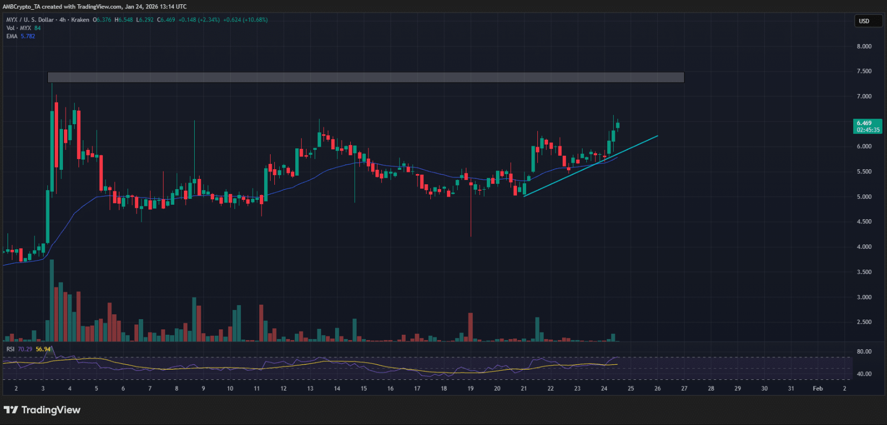Open the USD currency selector
The image size is (887, 425).
[x=867, y=21]
